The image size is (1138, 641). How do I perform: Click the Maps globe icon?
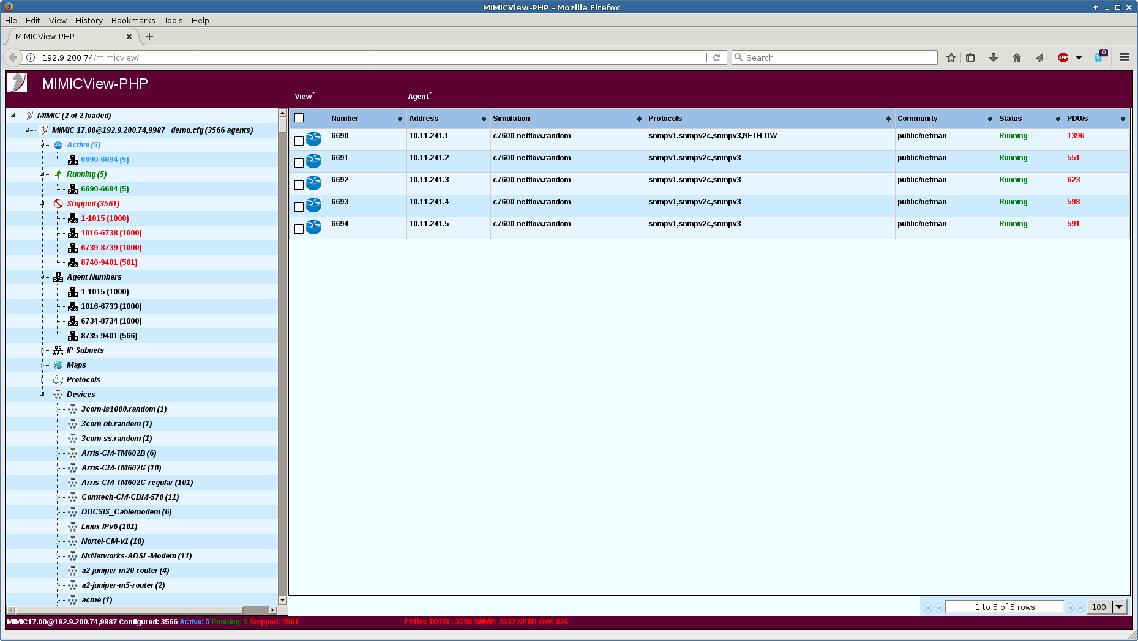[58, 365]
